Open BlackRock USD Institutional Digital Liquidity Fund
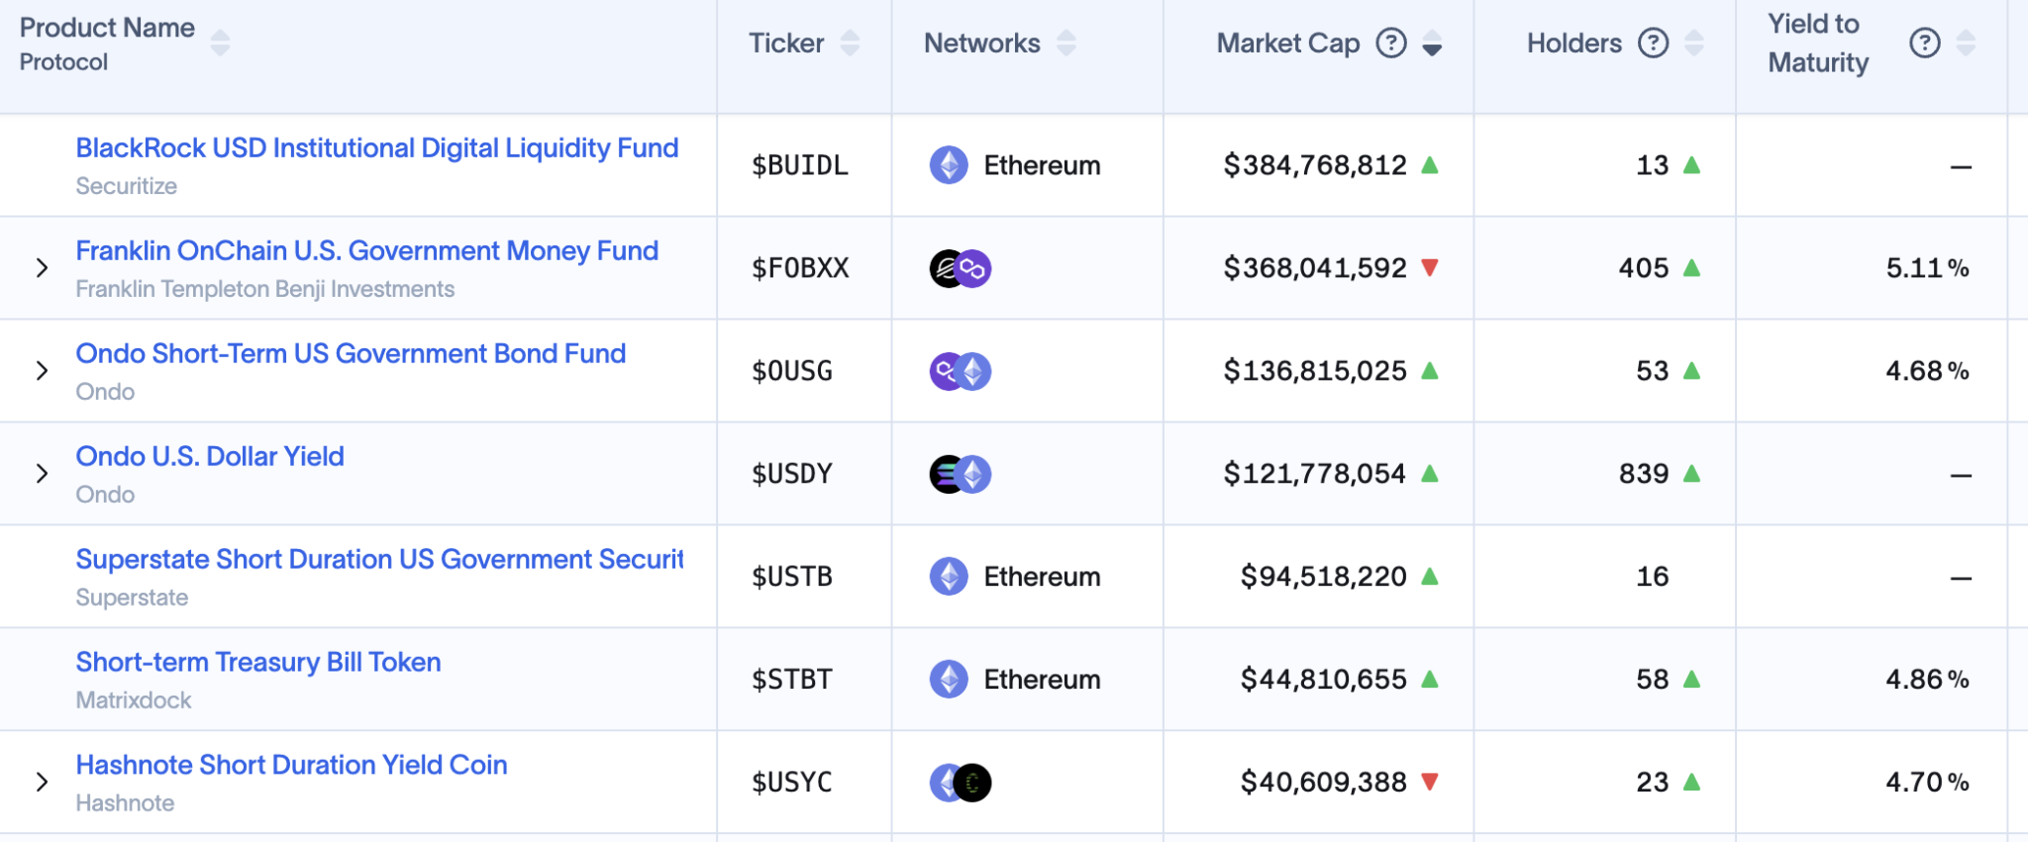 (377, 148)
